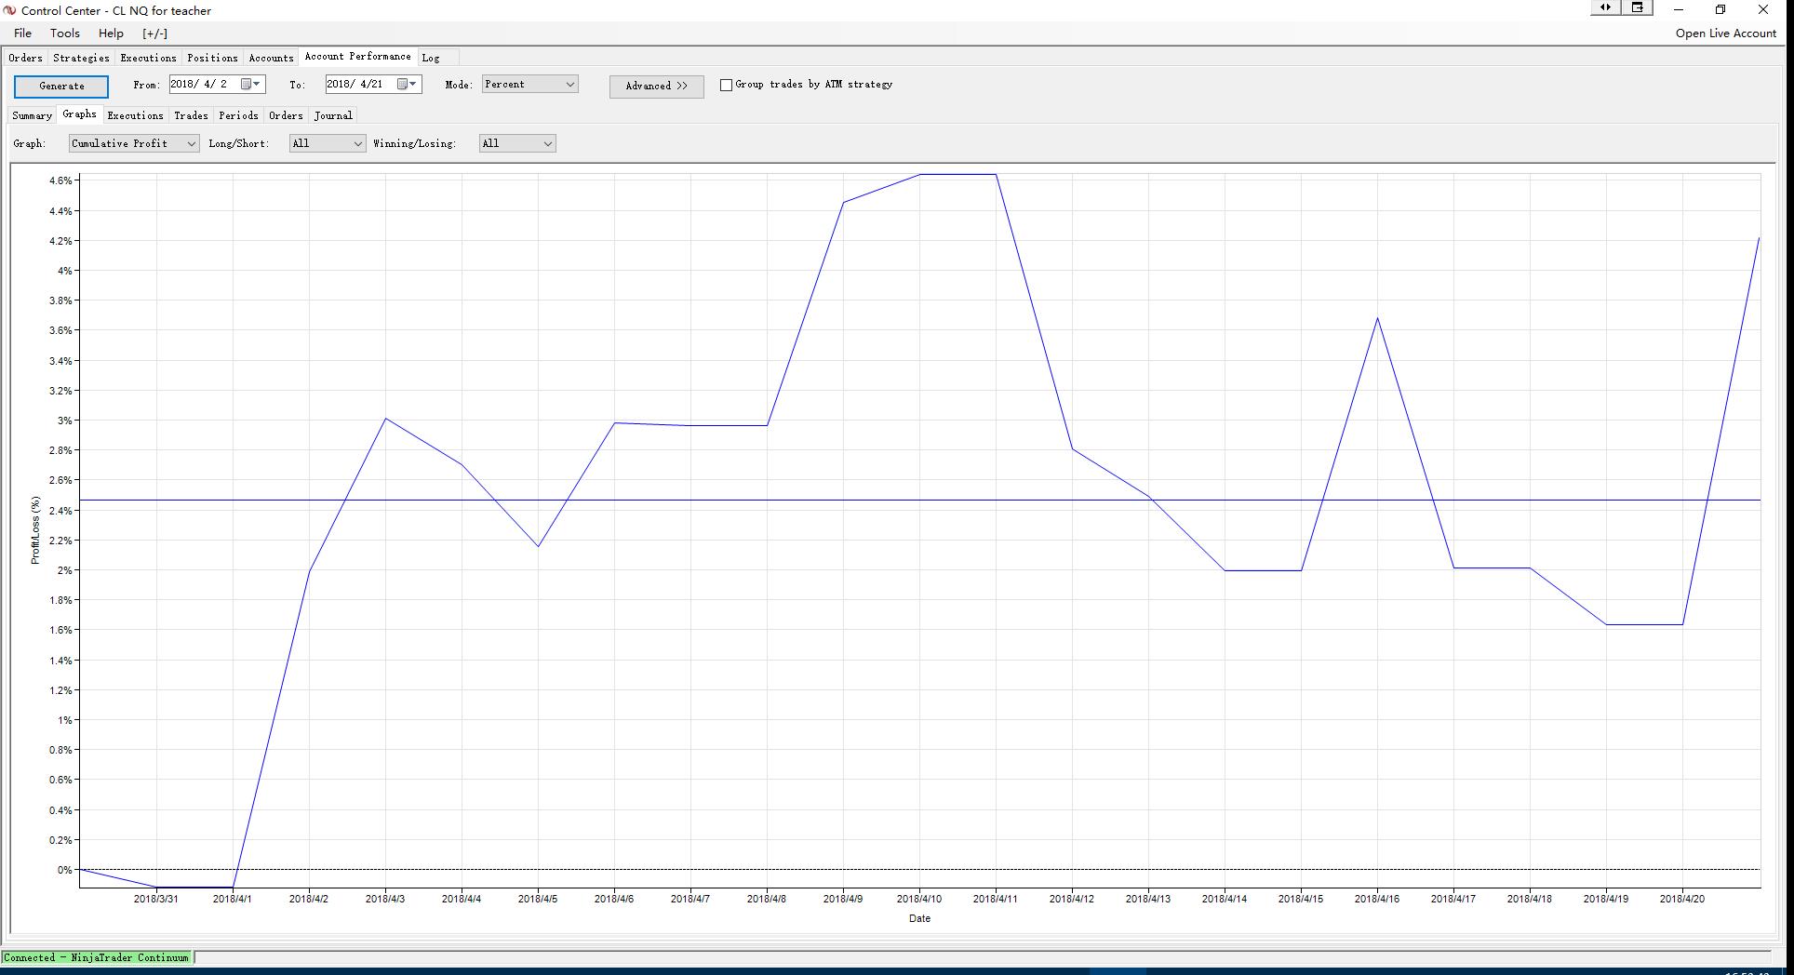Image resolution: width=1794 pixels, height=975 pixels.
Task: Select the Accounts tab
Action: pyautogui.click(x=271, y=58)
